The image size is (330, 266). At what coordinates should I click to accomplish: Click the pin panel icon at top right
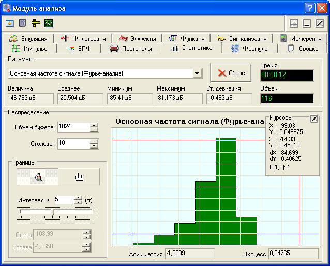(x=293, y=23)
